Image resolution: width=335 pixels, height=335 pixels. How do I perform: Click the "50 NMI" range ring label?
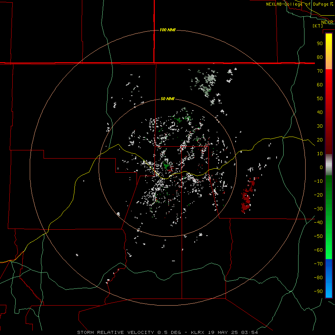(x=167, y=99)
